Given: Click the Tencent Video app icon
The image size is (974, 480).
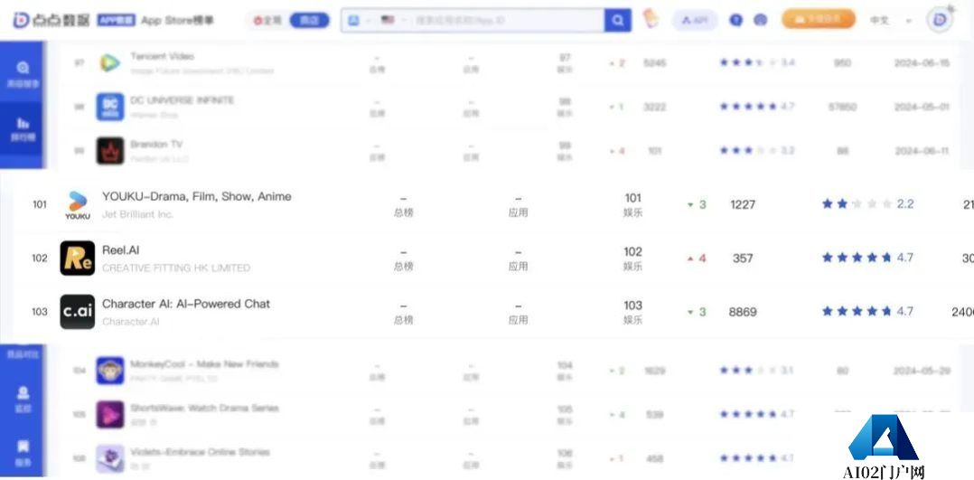Looking at the screenshot, I should [110, 62].
